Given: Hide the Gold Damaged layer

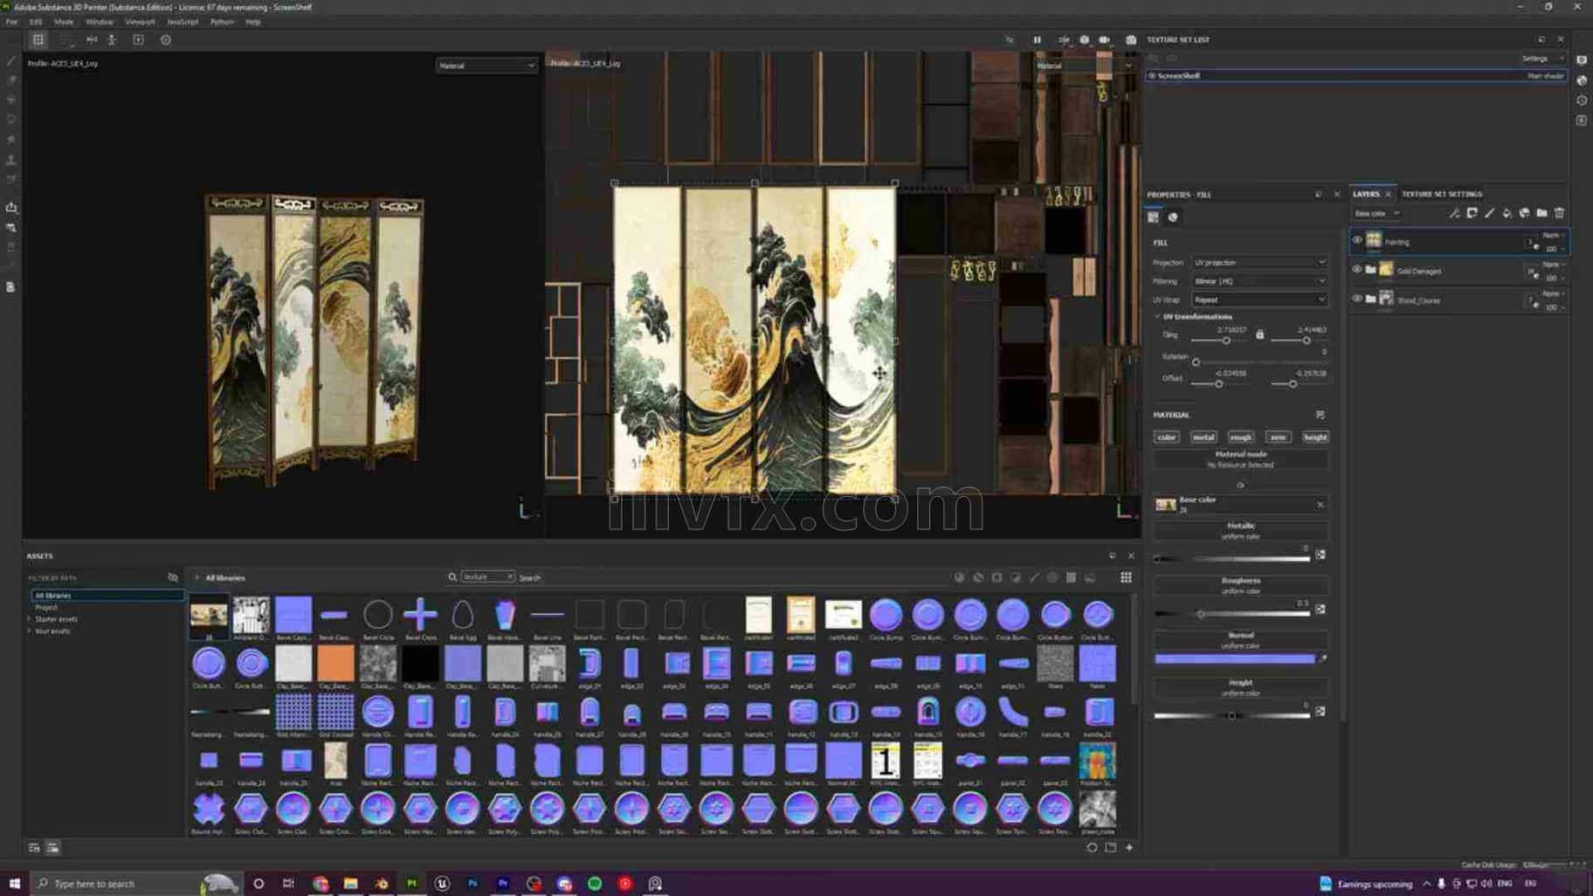Looking at the screenshot, I should pos(1357,270).
